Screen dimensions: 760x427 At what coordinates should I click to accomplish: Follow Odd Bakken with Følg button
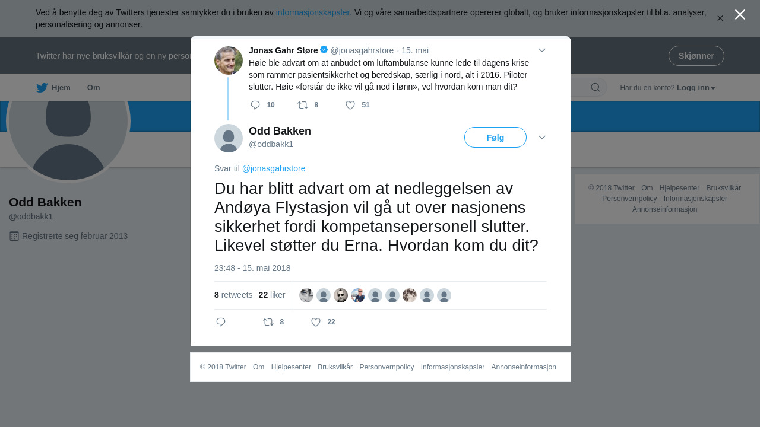(495, 138)
